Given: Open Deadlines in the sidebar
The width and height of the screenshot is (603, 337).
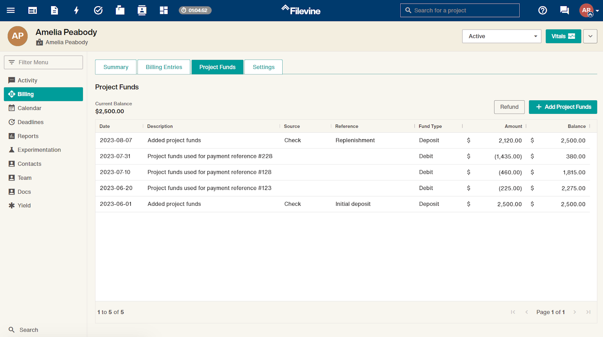Looking at the screenshot, I should coord(43,122).
